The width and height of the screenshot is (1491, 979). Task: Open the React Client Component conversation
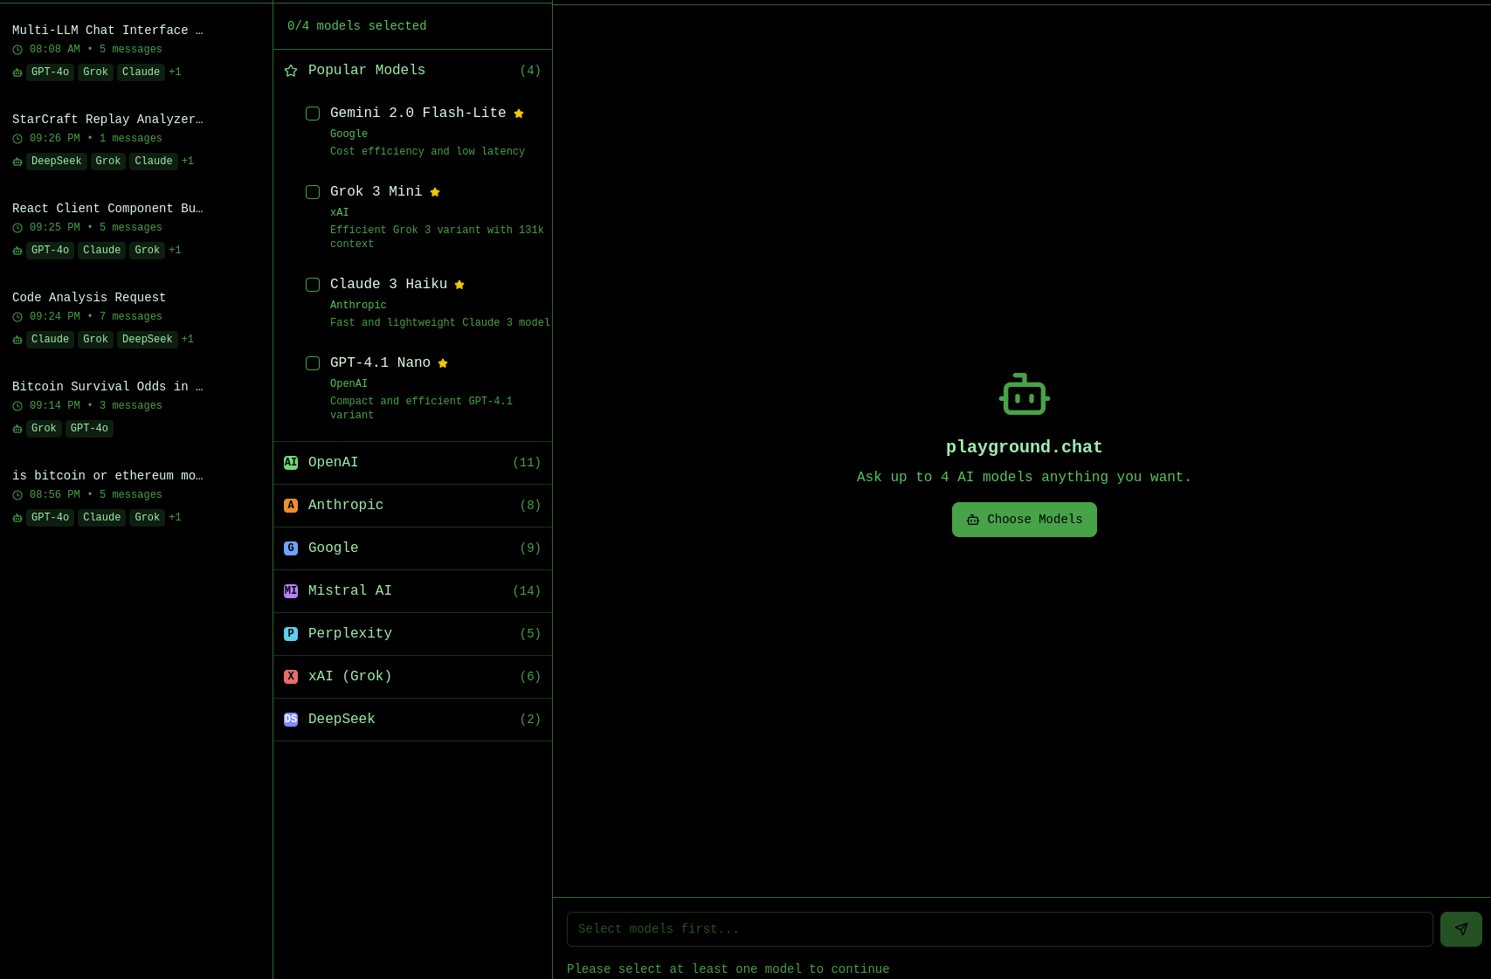pyautogui.click(x=136, y=229)
